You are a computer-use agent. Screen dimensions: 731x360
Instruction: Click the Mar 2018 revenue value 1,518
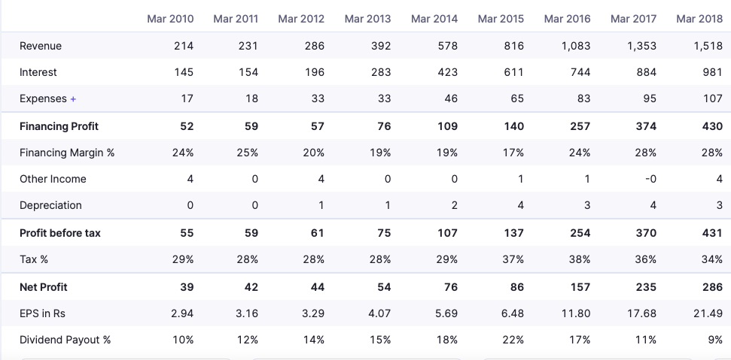pyautogui.click(x=708, y=46)
